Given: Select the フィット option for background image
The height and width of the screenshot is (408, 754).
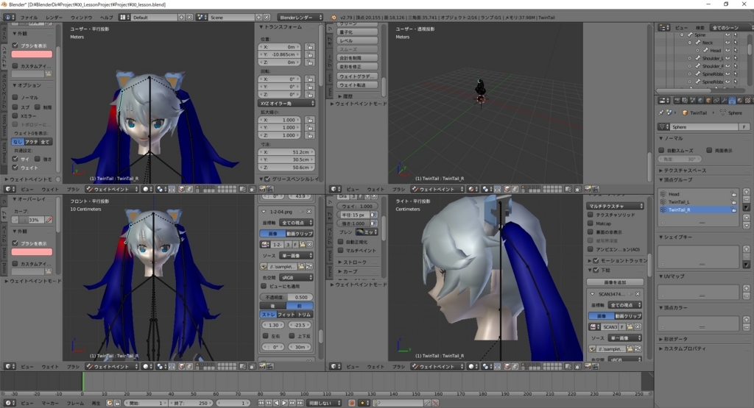Looking at the screenshot, I should click(x=286, y=315).
